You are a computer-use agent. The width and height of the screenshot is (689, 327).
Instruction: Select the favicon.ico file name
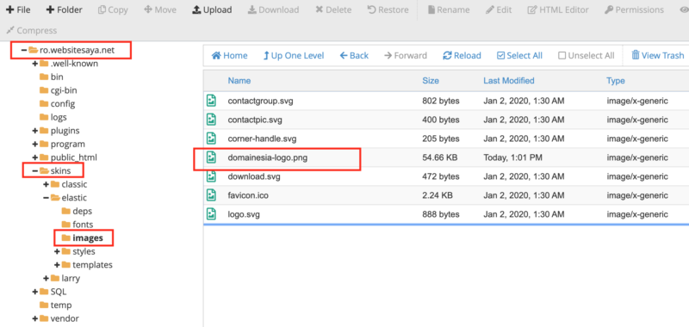tap(248, 195)
